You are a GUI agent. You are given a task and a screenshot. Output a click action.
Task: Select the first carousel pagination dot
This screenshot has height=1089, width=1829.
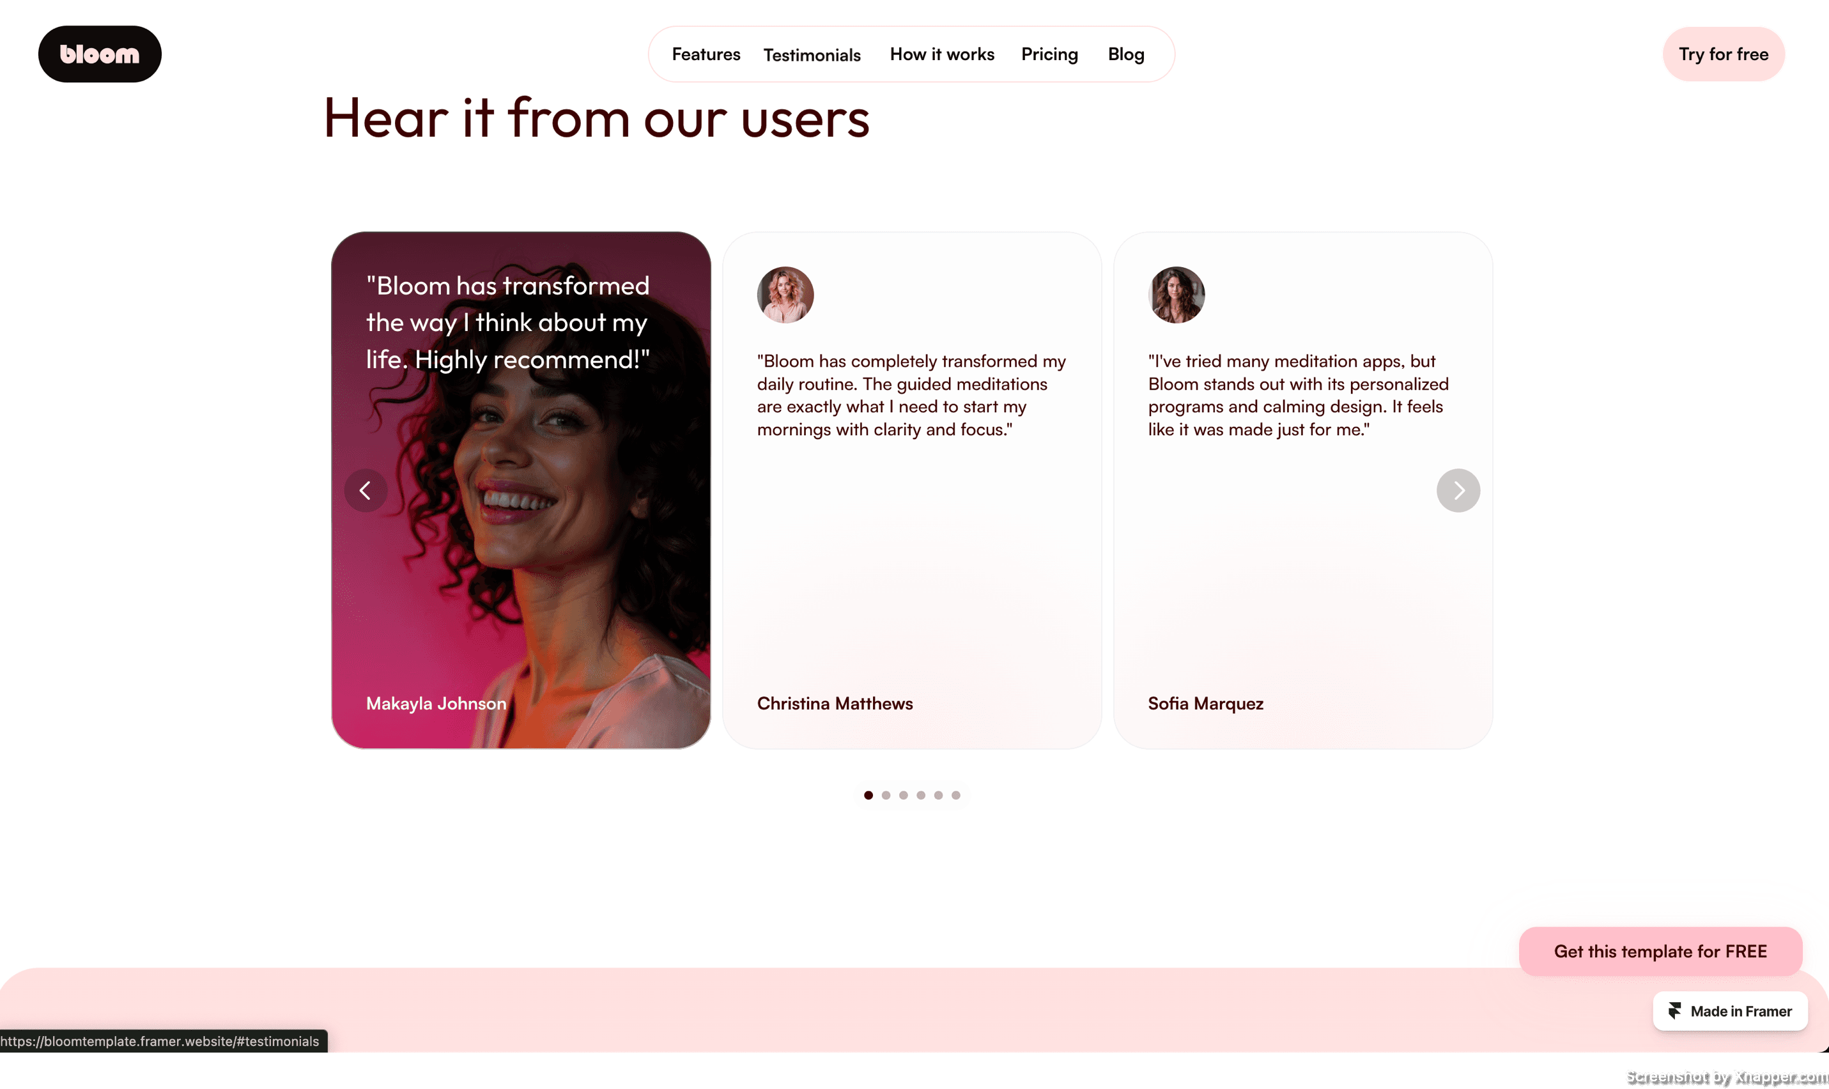[x=868, y=795]
